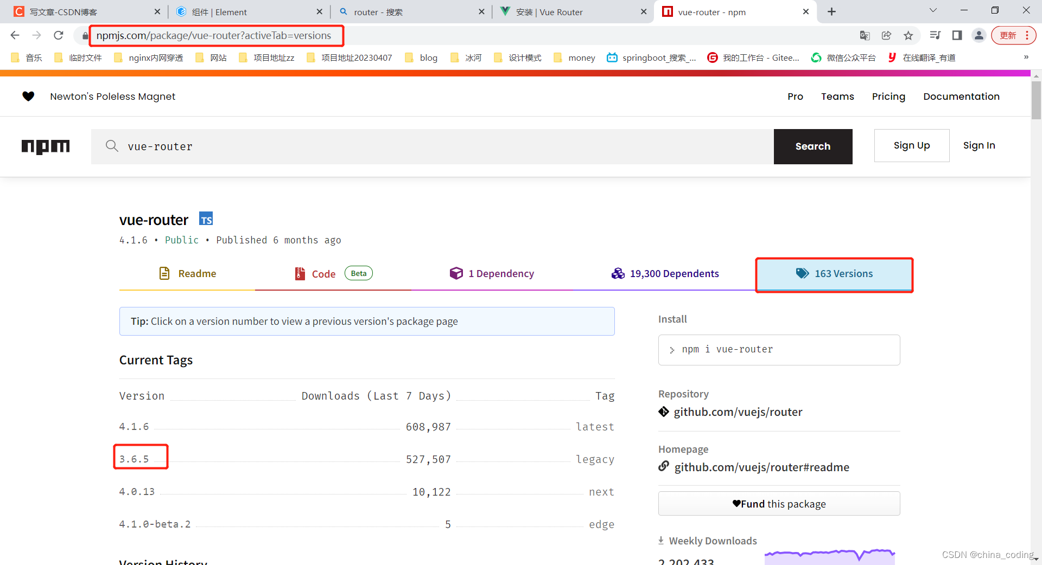The image size is (1042, 565).
Task: Open the Google Translate page icon
Action: click(x=865, y=36)
